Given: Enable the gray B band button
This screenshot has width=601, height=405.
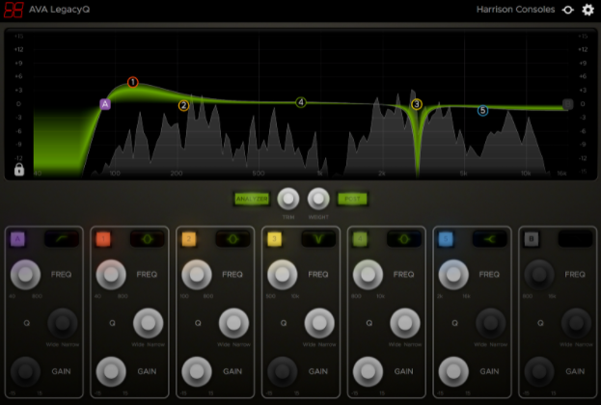Looking at the screenshot, I should tap(533, 239).
